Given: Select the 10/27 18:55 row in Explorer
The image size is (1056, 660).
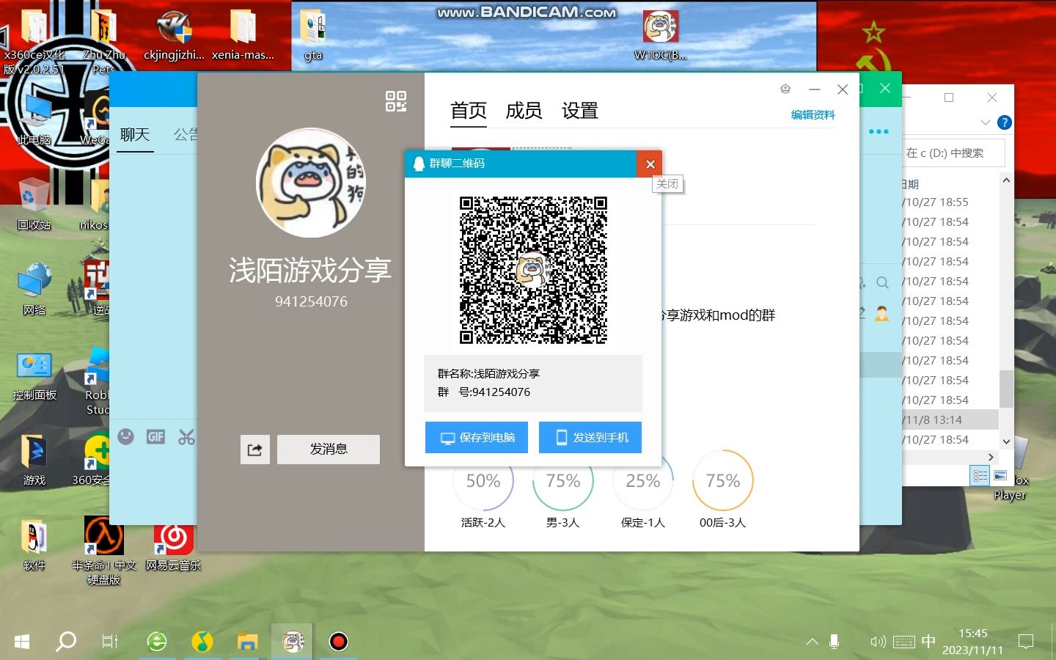Looking at the screenshot, I should [x=950, y=202].
